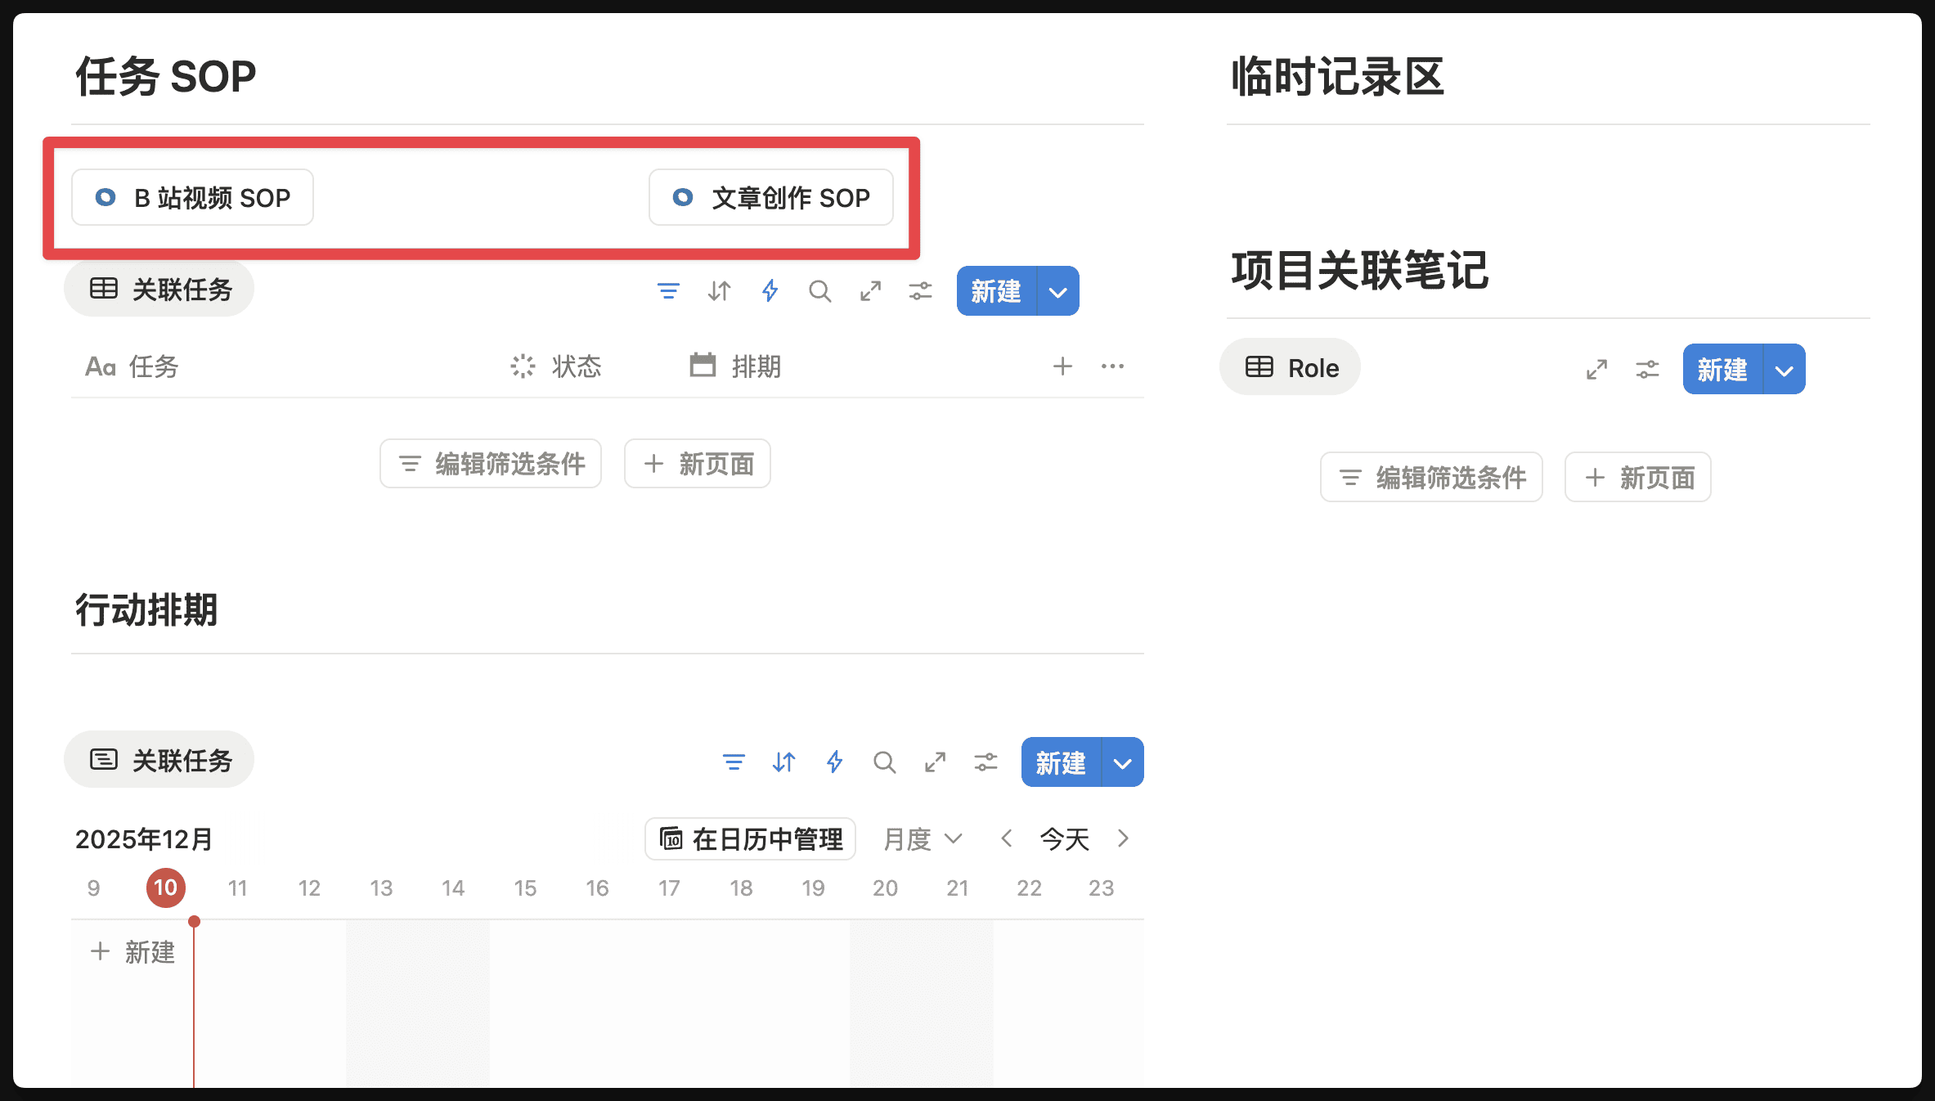Image resolution: width=1935 pixels, height=1101 pixels.
Task: Expand Role database to full page
Action: pos(1596,370)
